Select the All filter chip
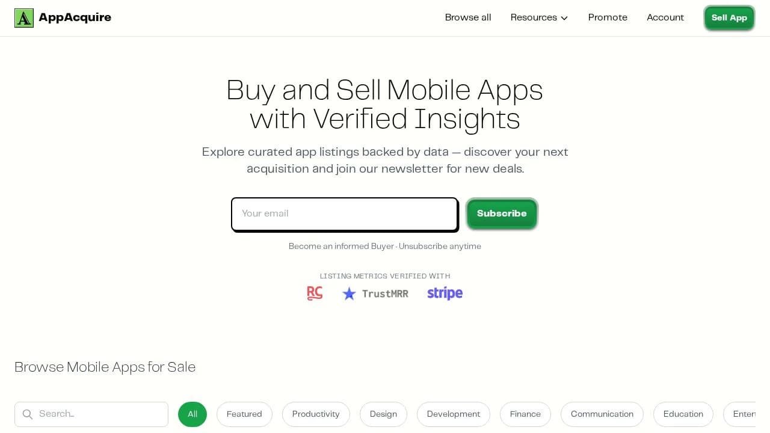This screenshot has width=770, height=433. tap(192, 414)
